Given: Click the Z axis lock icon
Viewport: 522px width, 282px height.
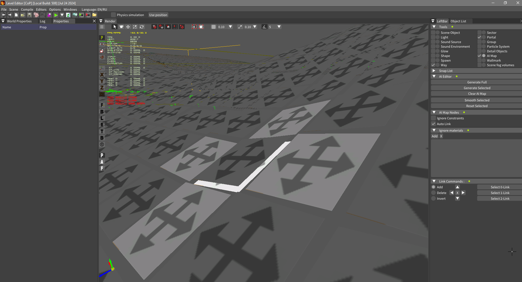Looking at the screenshot, I should (x=102, y=88).
